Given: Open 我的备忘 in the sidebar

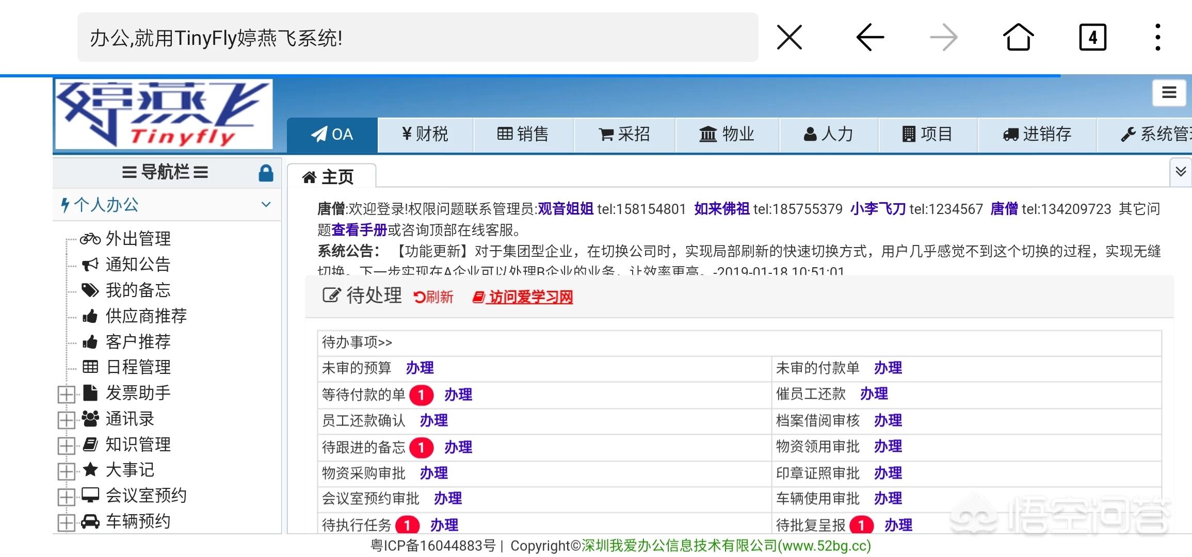Looking at the screenshot, I should tap(138, 290).
